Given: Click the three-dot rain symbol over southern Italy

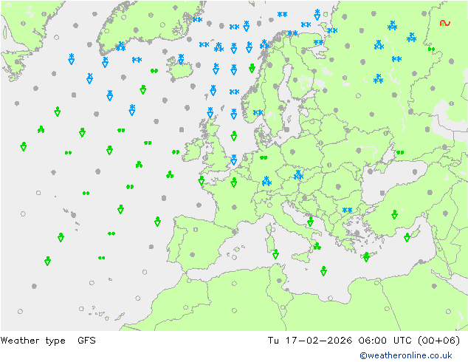Looking at the screenshot, I should pyautogui.click(x=317, y=247).
